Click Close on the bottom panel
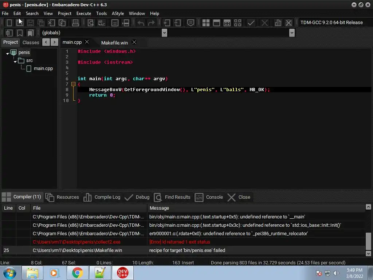This screenshot has height=280, width=373. (239, 197)
